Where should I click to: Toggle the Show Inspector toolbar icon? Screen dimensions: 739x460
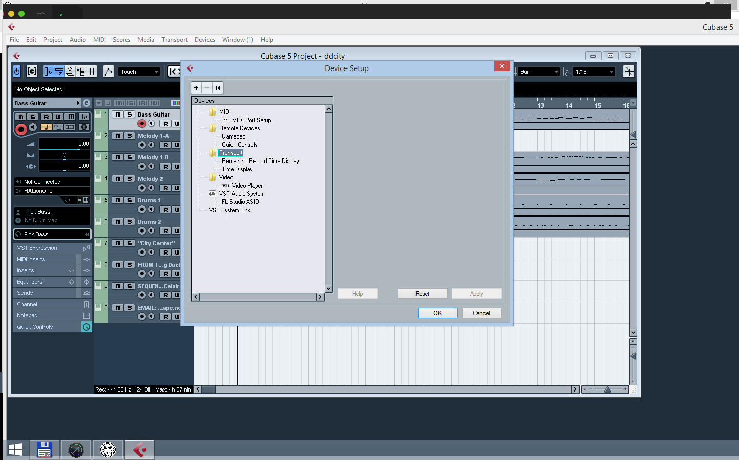click(49, 72)
